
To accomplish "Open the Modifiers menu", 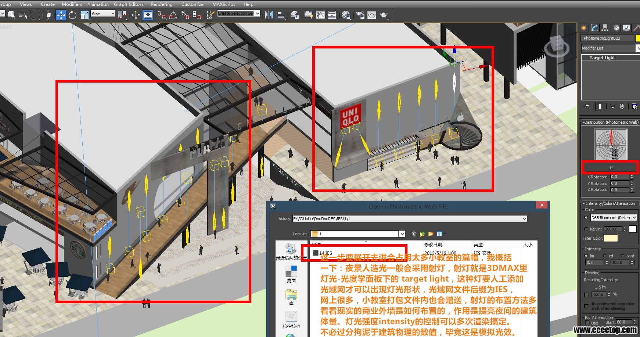I will coord(72,4).
